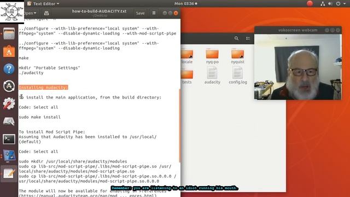
Task: Open the clock showing Mon 03:36
Action: coord(185,4)
